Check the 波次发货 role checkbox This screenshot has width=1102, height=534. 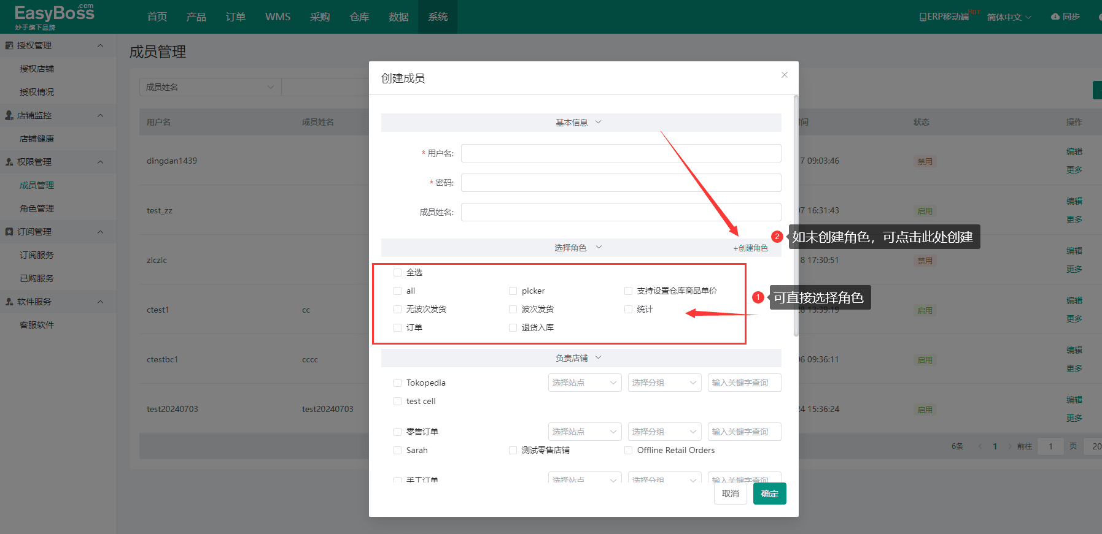[x=513, y=310]
